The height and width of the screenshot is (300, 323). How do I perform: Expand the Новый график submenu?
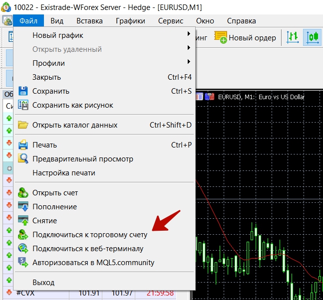[x=104, y=35]
